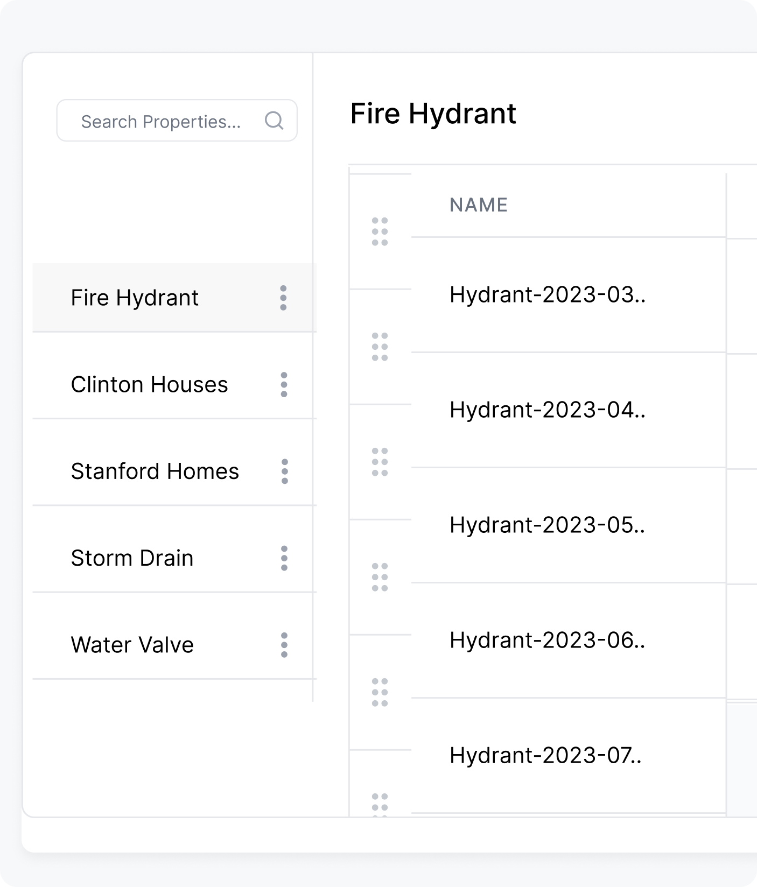
Task: Focus the Search Properties input field
Action: coord(160,121)
